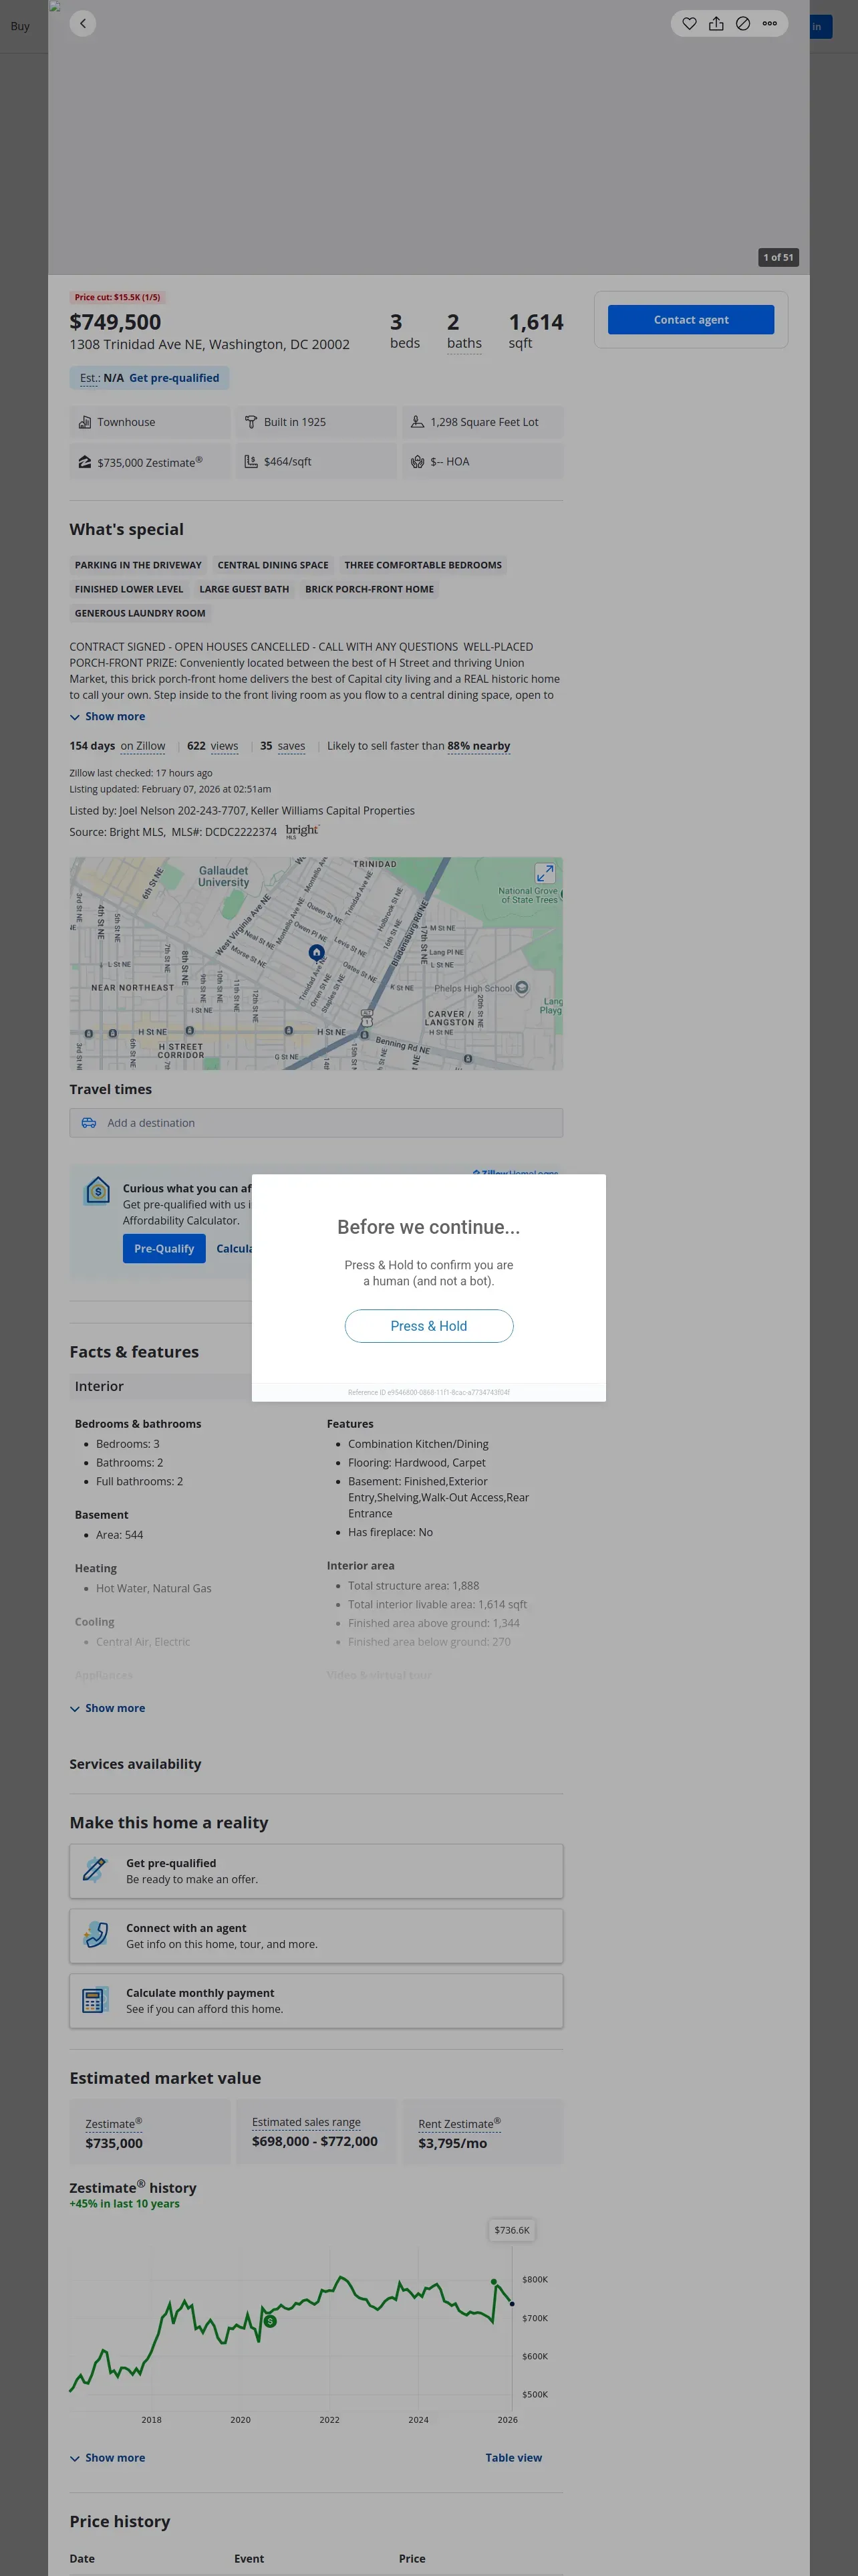Click the Add a destination field
858x2576 pixels.
pyautogui.click(x=315, y=1123)
